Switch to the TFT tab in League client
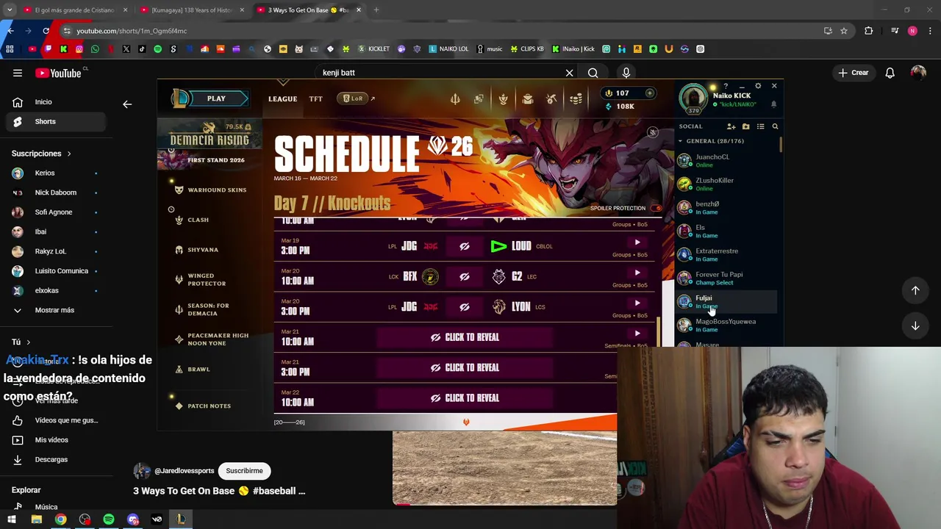 (x=315, y=99)
